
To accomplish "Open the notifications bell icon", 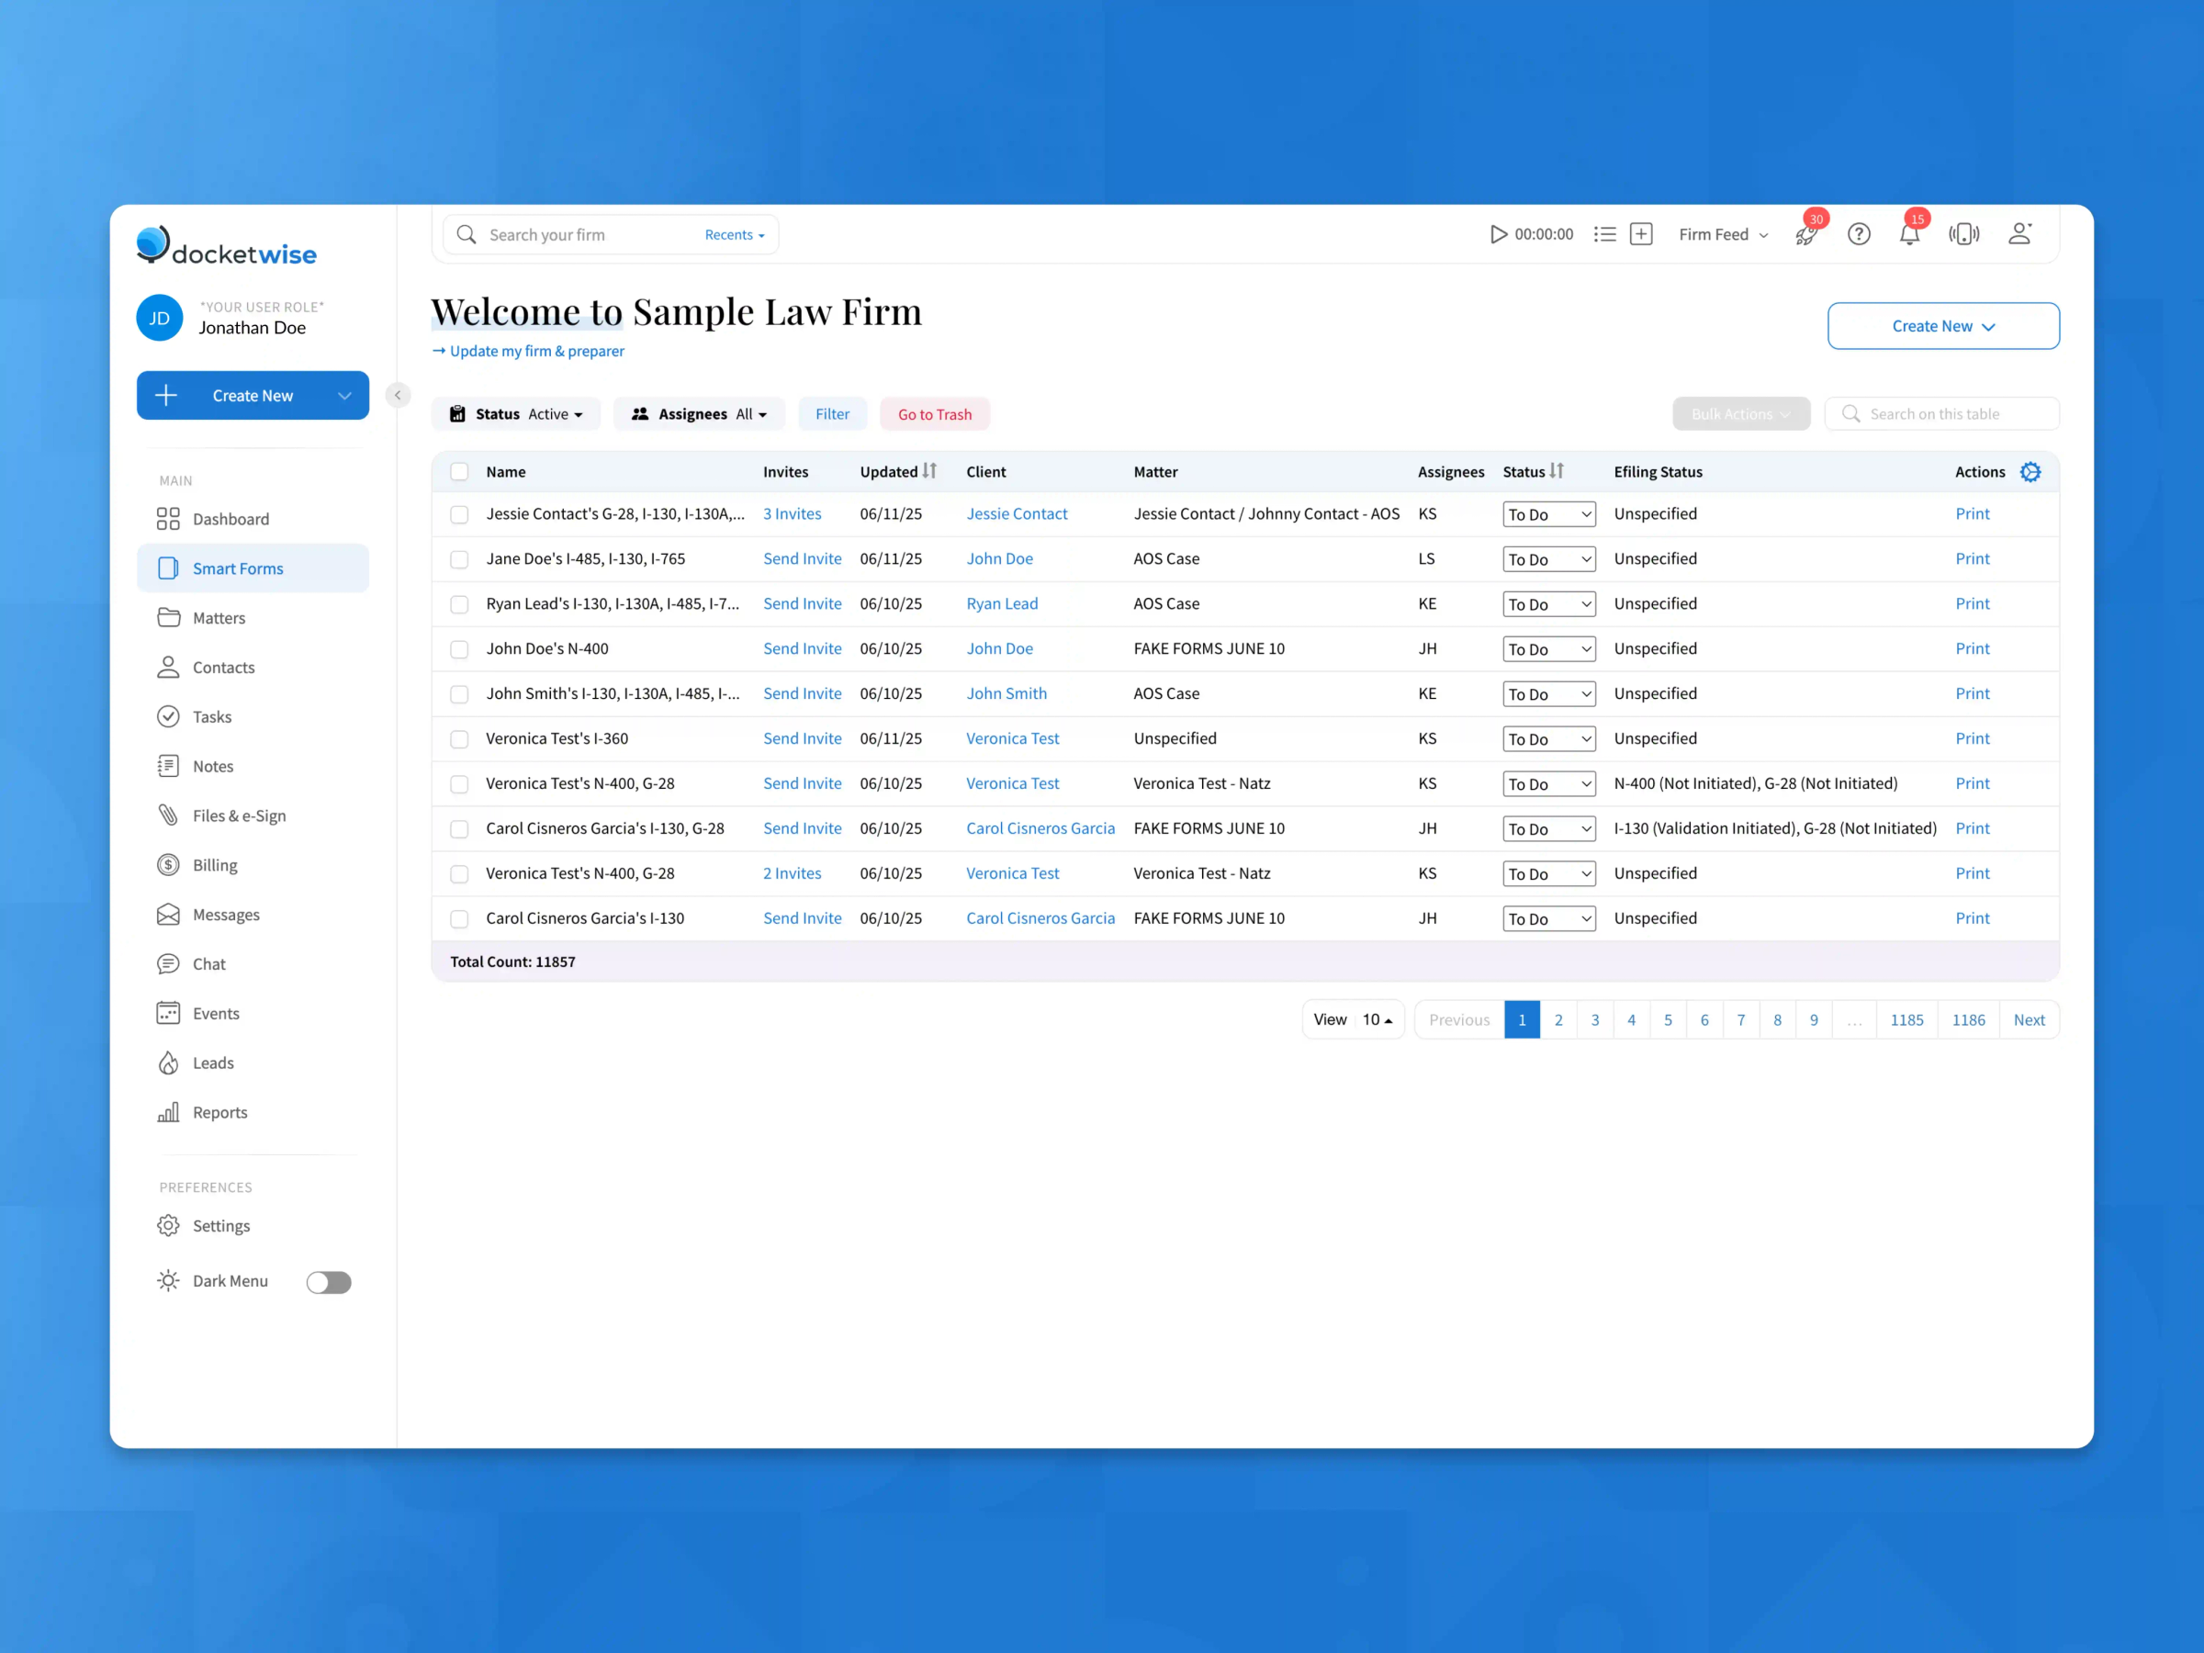I will (1910, 234).
